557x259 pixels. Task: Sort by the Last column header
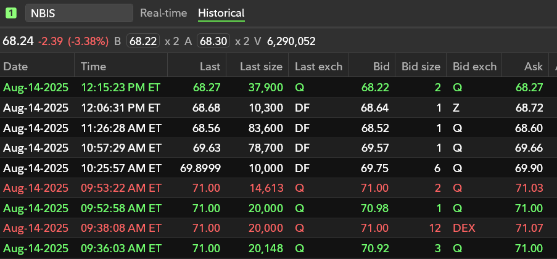pos(210,67)
